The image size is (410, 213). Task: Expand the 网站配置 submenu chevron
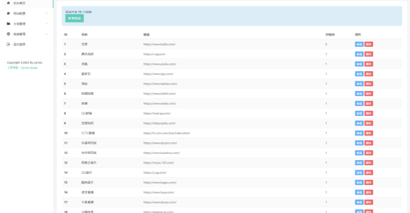tap(46, 13)
